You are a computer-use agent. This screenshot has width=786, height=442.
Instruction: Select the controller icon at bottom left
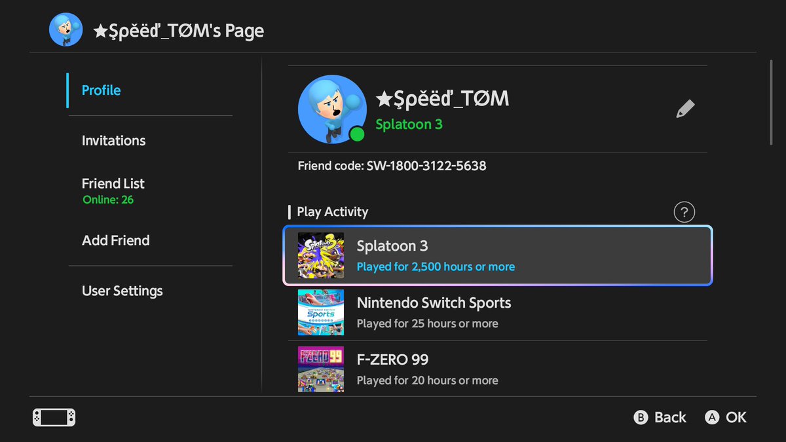coord(54,417)
